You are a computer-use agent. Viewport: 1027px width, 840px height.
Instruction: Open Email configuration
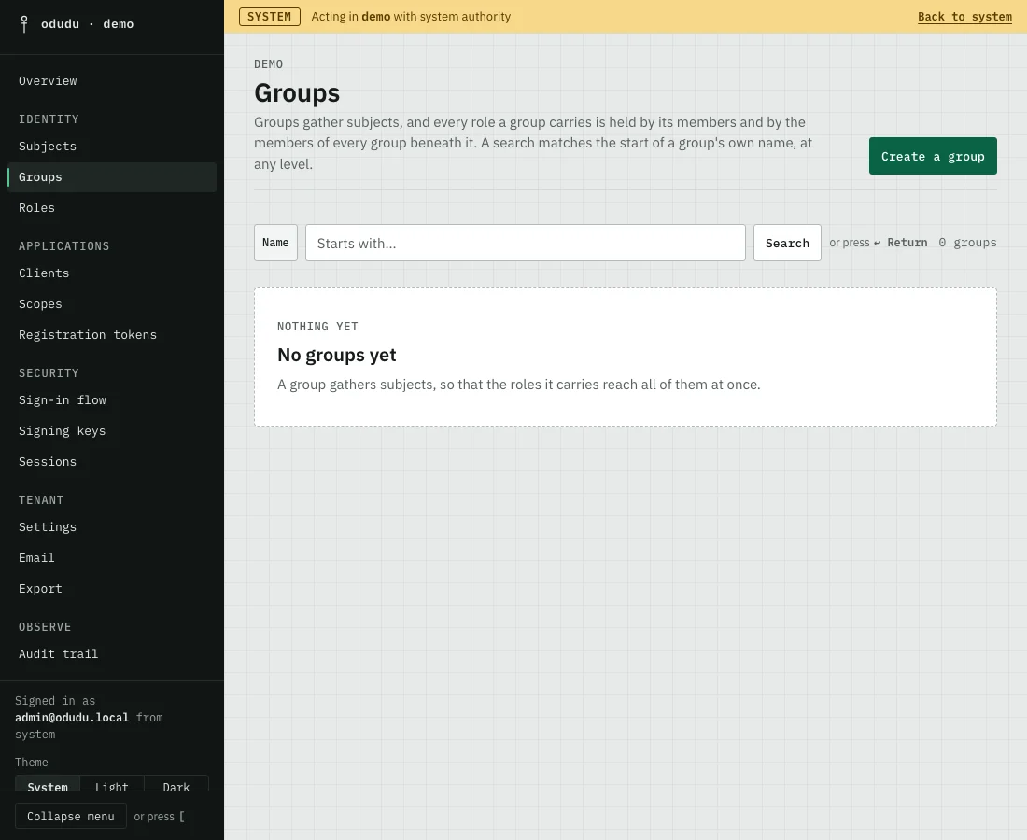click(112, 558)
